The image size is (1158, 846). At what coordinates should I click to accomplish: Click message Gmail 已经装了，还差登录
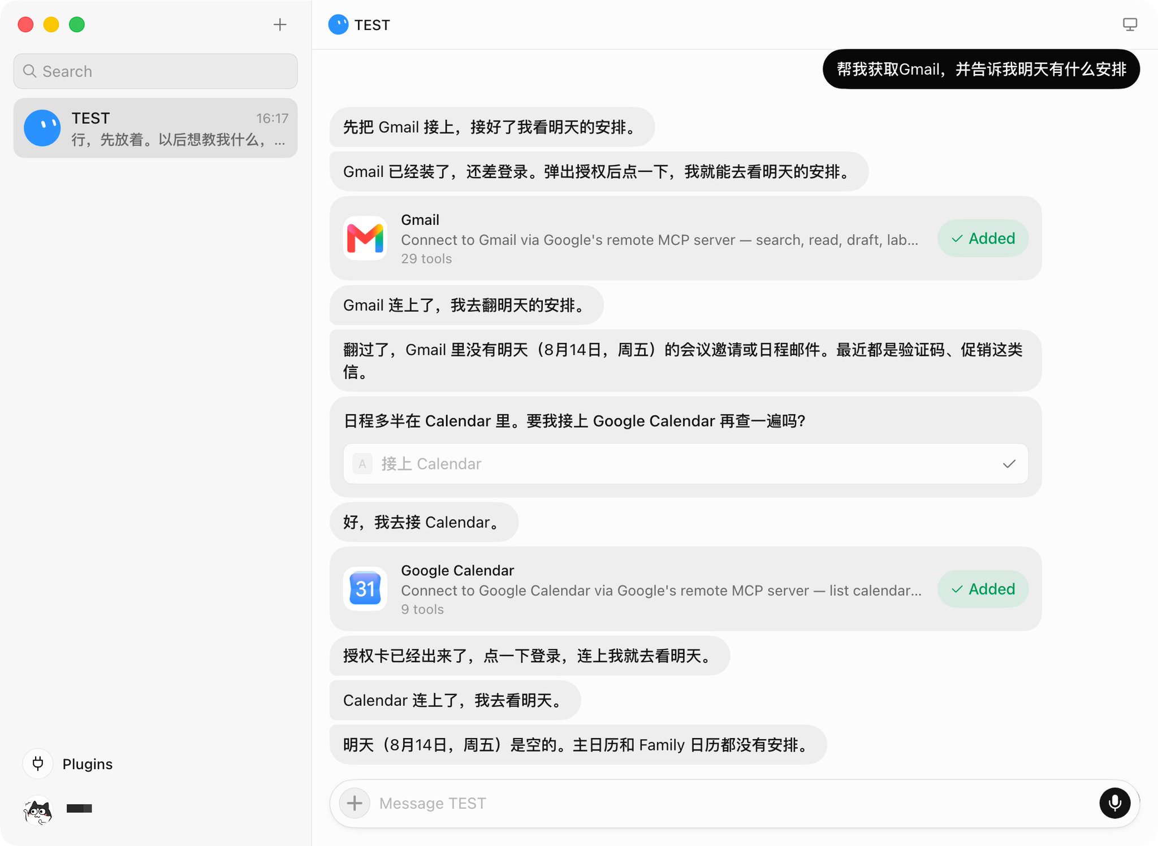(x=599, y=171)
